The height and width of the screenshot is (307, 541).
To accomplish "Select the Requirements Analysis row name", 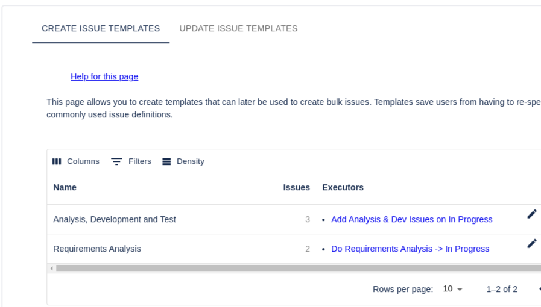I will coord(97,249).
